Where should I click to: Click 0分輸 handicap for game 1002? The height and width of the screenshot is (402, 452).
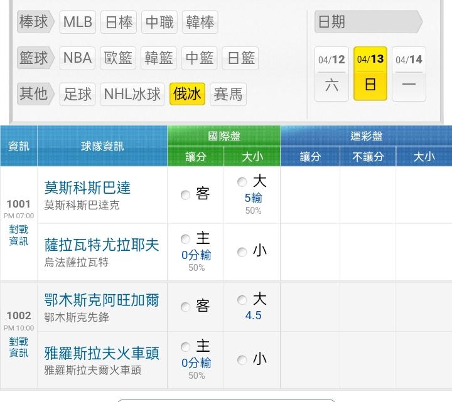196,363
